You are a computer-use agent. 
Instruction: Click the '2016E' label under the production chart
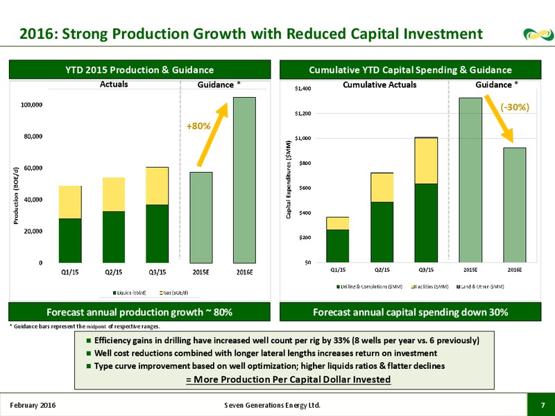(244, 272)
